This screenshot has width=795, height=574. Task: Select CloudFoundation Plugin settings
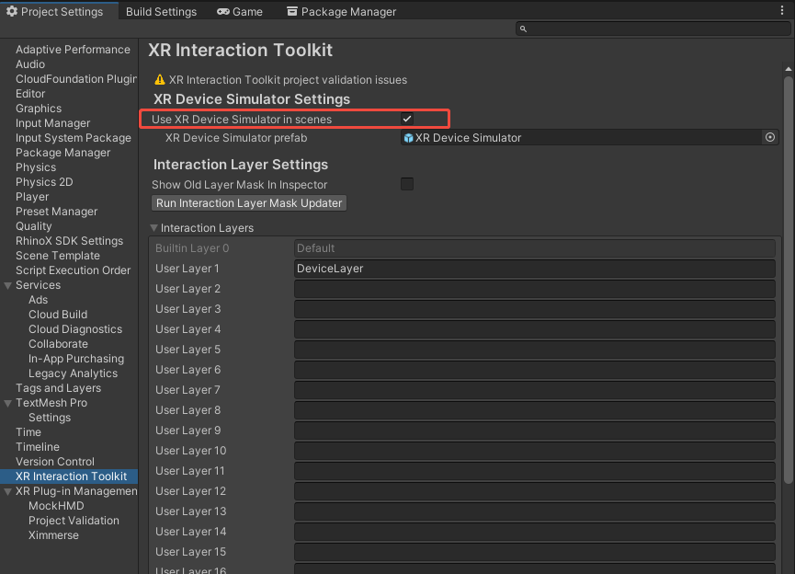pyautogui.click(x=76, y=79)
